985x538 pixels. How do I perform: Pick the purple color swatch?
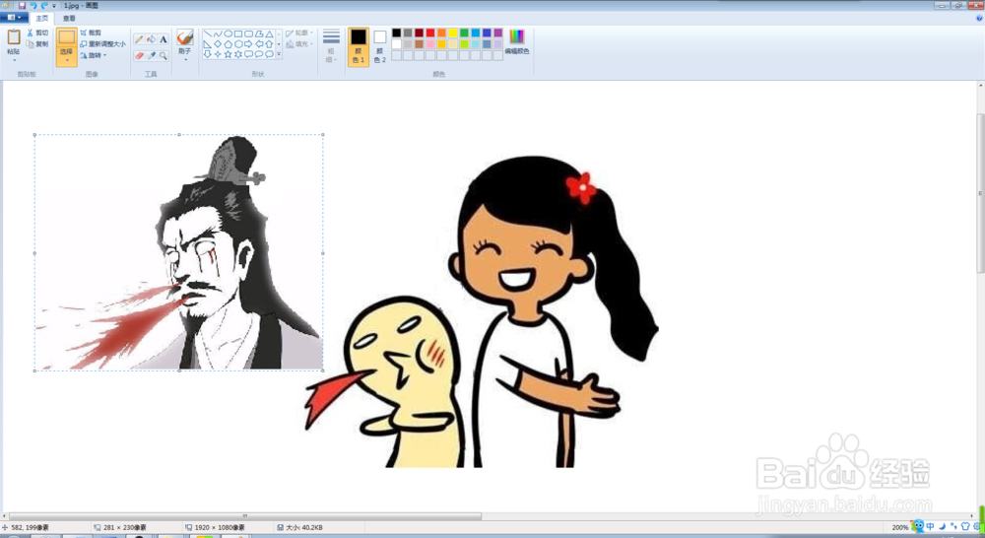[498, 33]
